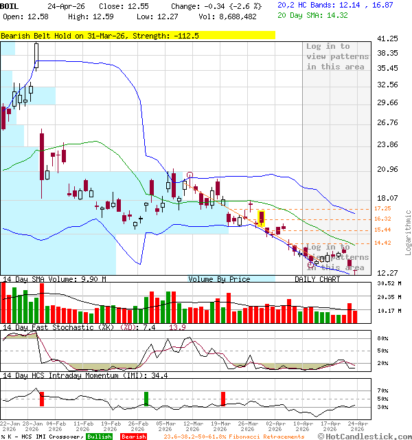Click the Bearish Belt Hold yellow banner

137,35
